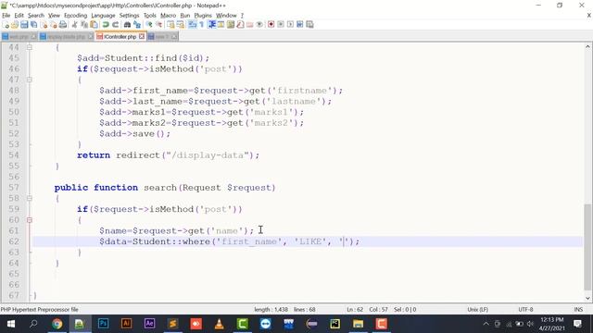
Task: Show hidden system tray icons chevron
Action: [x=486, y=324]
